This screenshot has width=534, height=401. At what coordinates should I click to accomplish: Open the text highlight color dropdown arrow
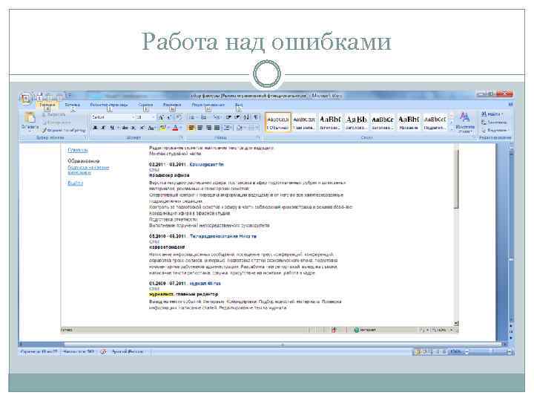coord(168,128)
